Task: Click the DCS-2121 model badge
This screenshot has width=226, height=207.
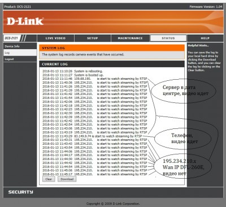Action: pos(12,38)
